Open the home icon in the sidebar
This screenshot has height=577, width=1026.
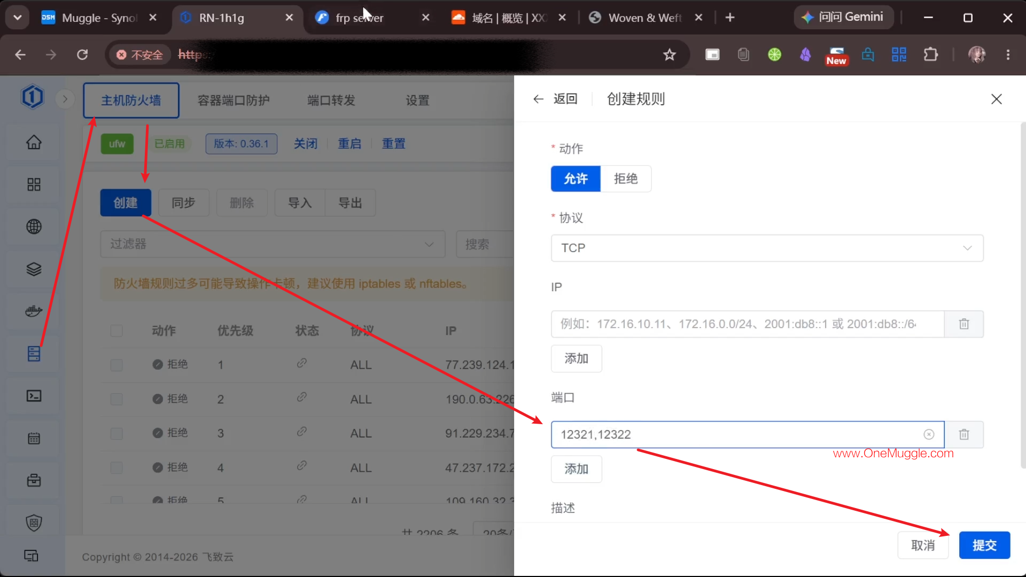34,142
